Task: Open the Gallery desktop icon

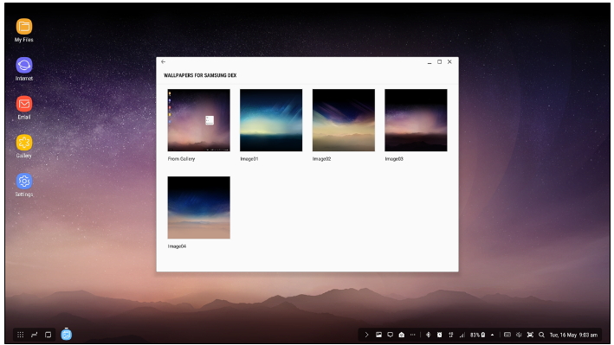Action: pyautogui.click(x=24, y=143)
